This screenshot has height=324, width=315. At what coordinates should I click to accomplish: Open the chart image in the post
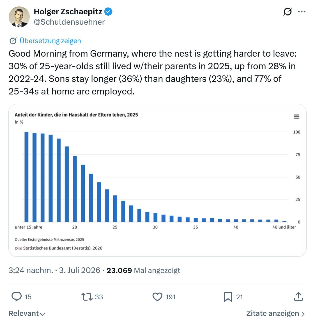157,180
